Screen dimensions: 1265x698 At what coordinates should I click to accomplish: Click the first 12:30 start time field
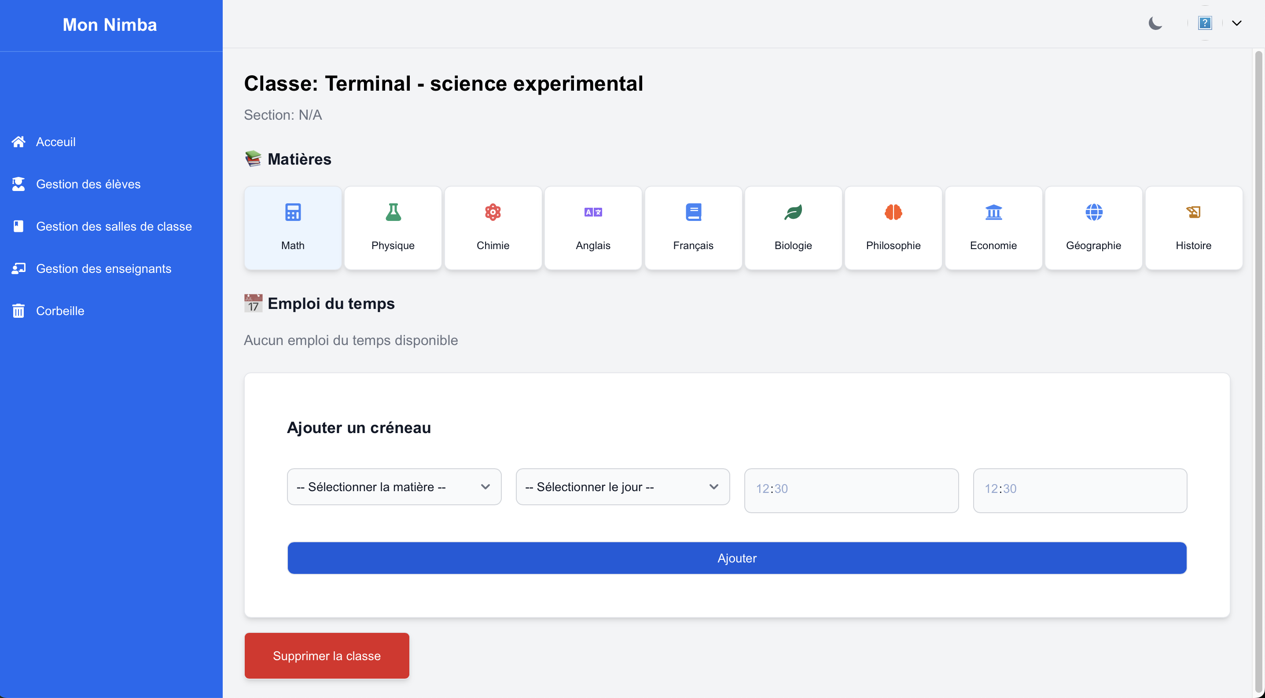[x=852, y=490]
